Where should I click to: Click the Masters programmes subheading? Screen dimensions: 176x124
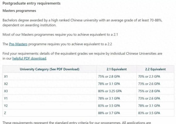tap(19, 11)
